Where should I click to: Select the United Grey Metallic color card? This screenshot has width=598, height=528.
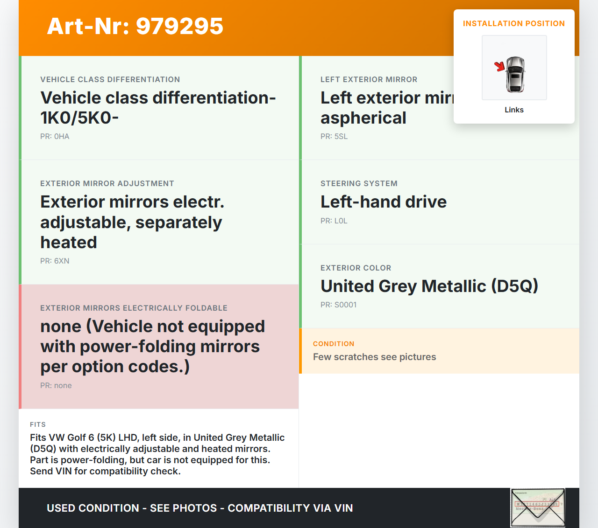pos(439,286)
